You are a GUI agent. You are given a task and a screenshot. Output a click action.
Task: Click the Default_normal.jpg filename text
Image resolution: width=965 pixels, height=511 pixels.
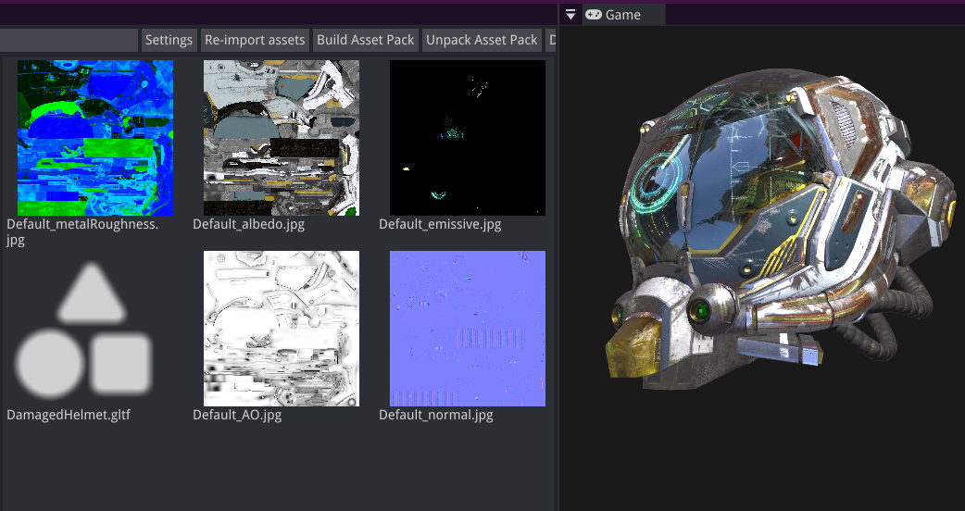point(436,415)
